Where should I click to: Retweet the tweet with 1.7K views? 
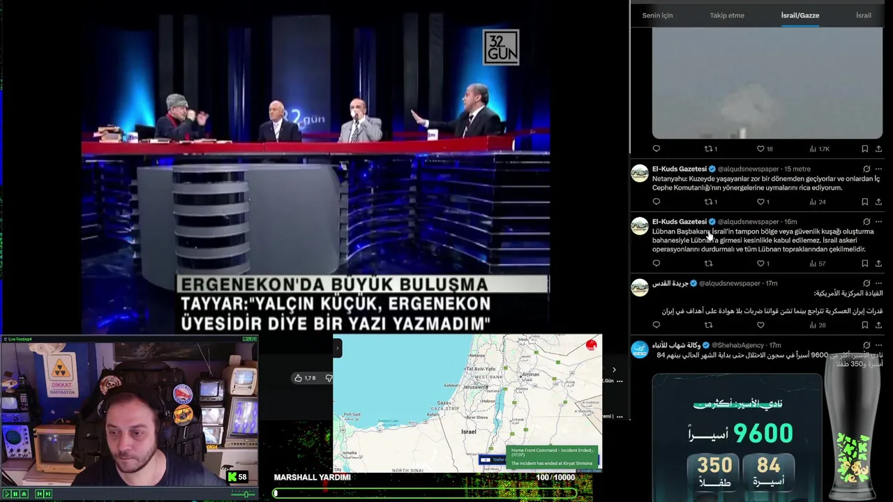(x=710, y=149)
